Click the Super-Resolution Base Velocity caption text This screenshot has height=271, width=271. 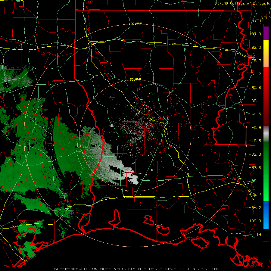point(137,269)
